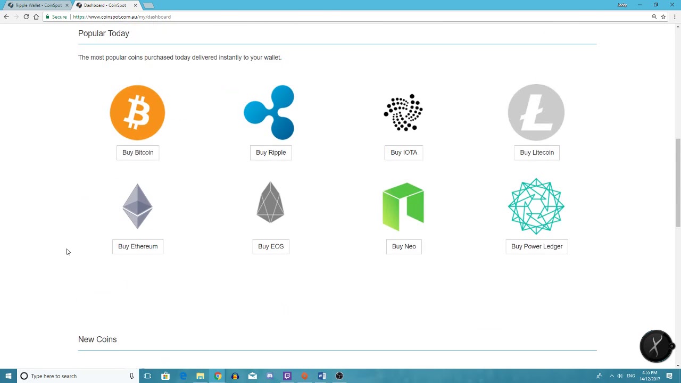Activate the Cortana microphone
This screenshot has width=681, height=383.
pos(131,376)
